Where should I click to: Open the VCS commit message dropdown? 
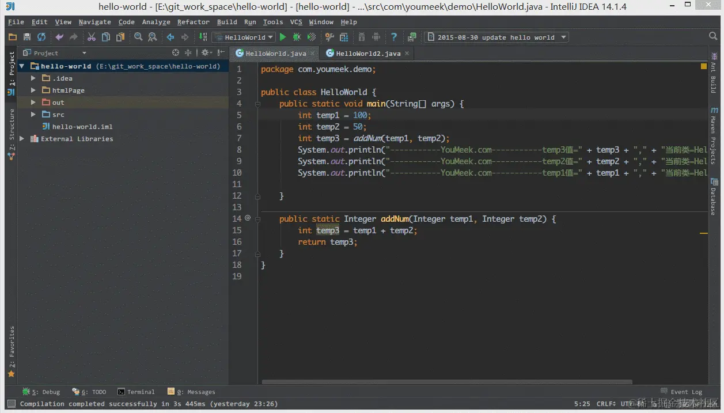[563, 37]
